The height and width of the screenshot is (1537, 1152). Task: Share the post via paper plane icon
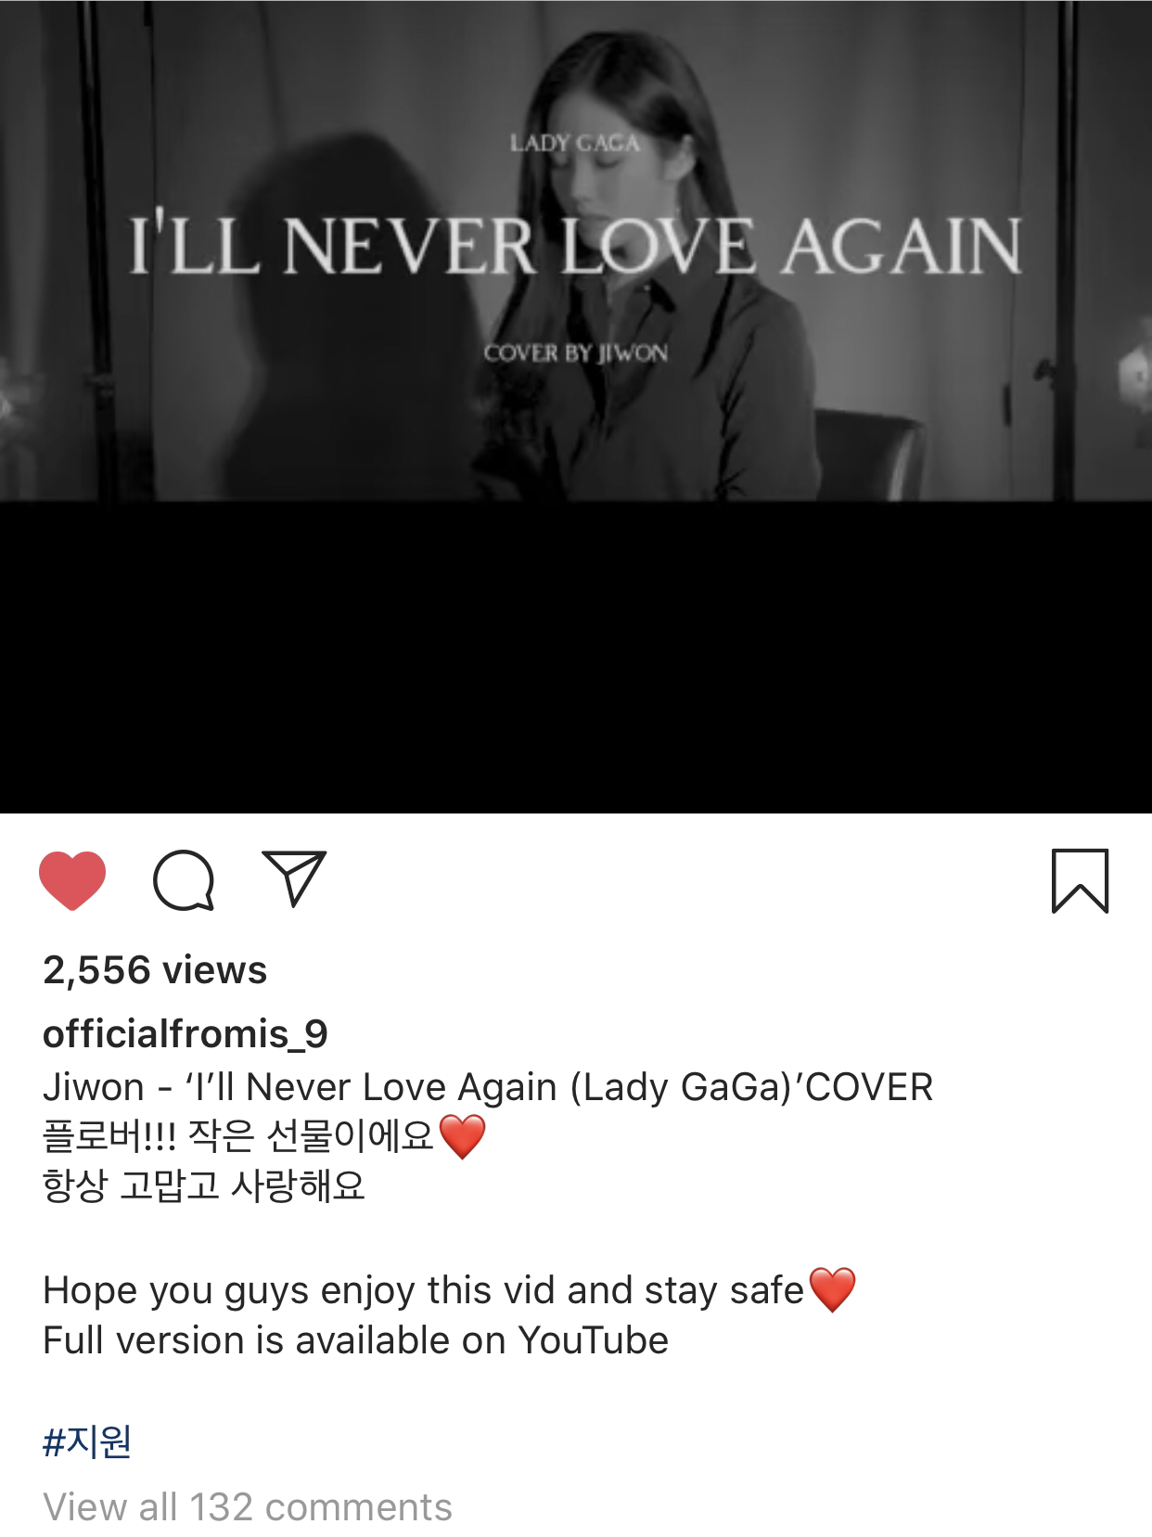(295, 877)
